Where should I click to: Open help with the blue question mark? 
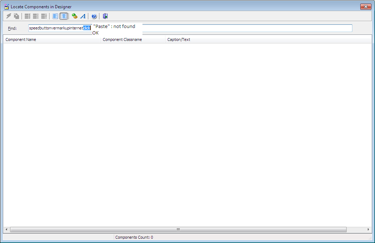click(94, 16)
